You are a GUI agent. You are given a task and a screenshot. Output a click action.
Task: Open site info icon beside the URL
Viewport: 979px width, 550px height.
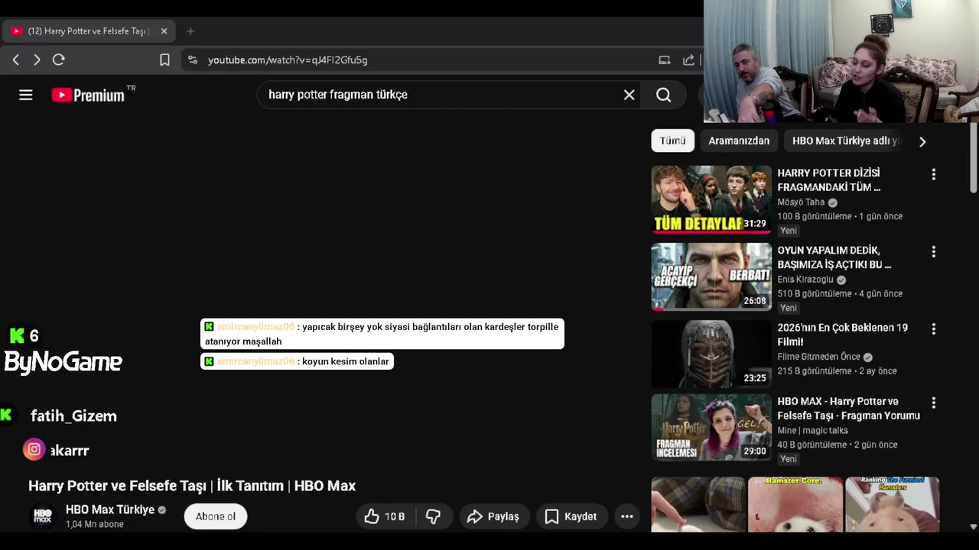coord(193,60)
